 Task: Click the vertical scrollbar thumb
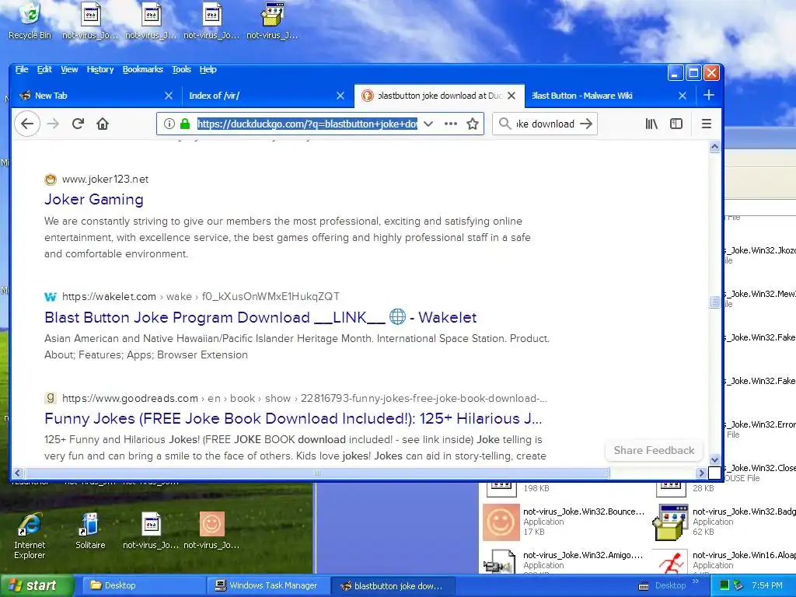point(715,302)
